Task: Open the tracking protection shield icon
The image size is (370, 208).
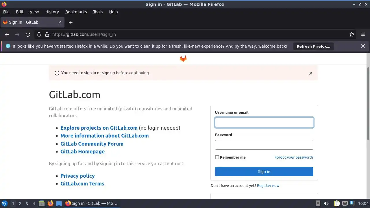Action: [x=39, y=34]
